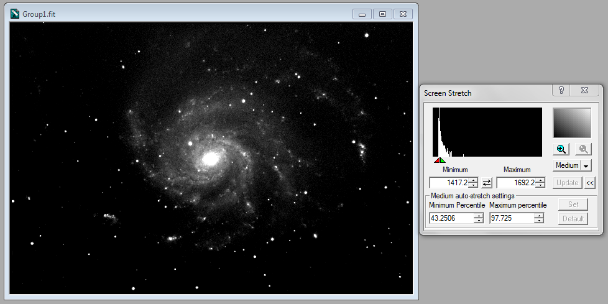
Task: Click the Minimum Percentile field 43.2506
Action: pyautogui.click(x=451, y=218)
